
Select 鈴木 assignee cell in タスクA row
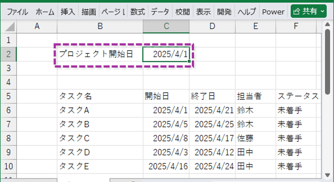256,110
